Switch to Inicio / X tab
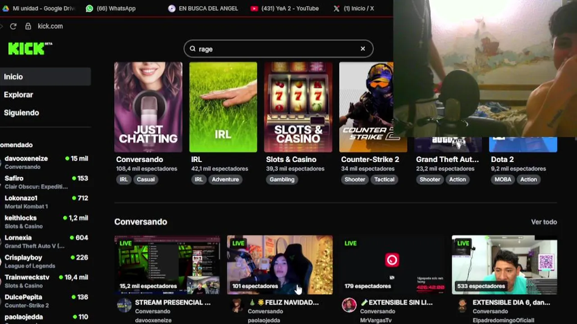Image resolution: width=577 pixels, height=324 pixels. 354,8
